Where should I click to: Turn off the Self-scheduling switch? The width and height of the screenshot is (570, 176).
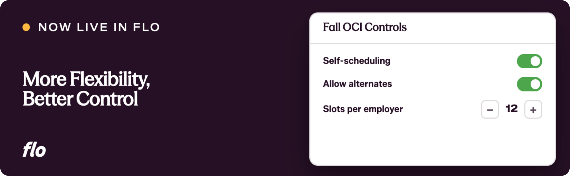(529, 61)
